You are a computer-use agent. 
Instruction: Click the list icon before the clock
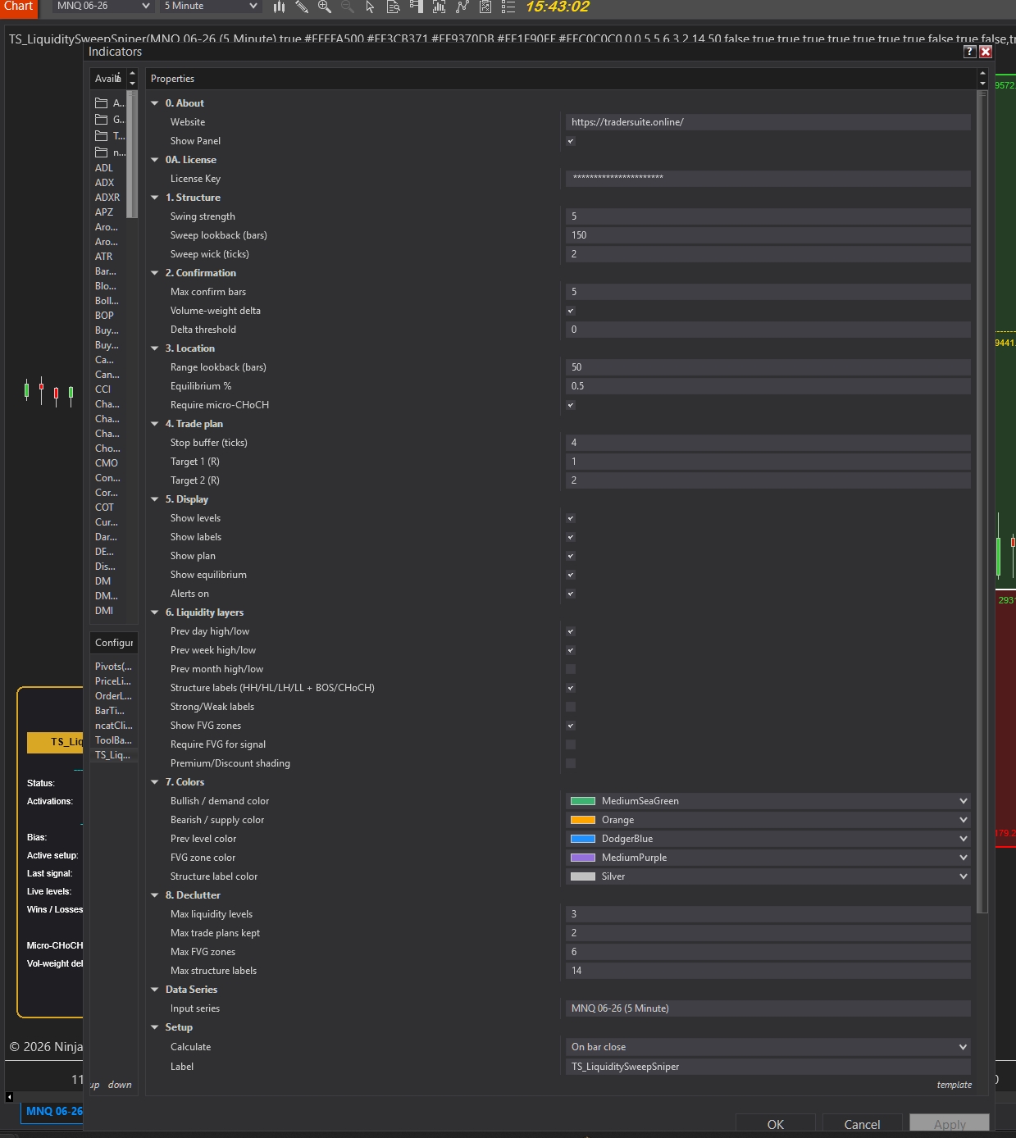coord(508,7)
